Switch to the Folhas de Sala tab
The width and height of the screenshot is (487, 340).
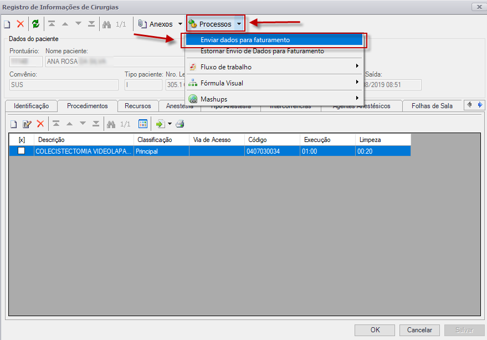click(x=432, y=106)
